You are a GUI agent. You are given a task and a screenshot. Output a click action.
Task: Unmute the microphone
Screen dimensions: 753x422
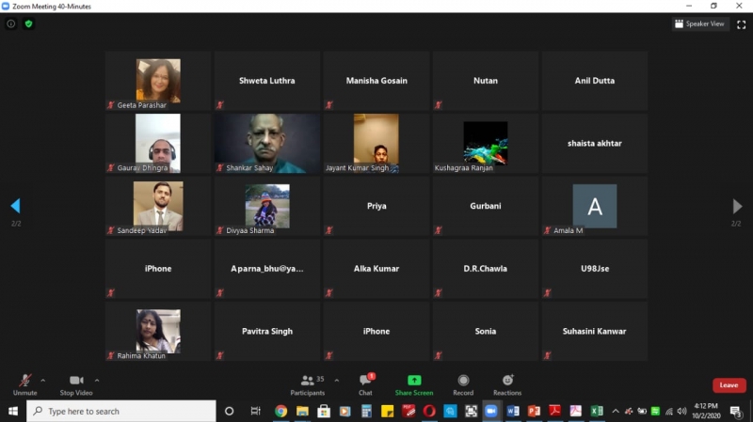tap(24, 382)
